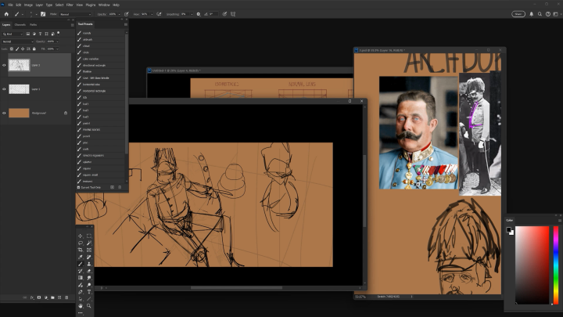Pick a color in the Color panel field

pyautogui.click(x=533, y=265)
